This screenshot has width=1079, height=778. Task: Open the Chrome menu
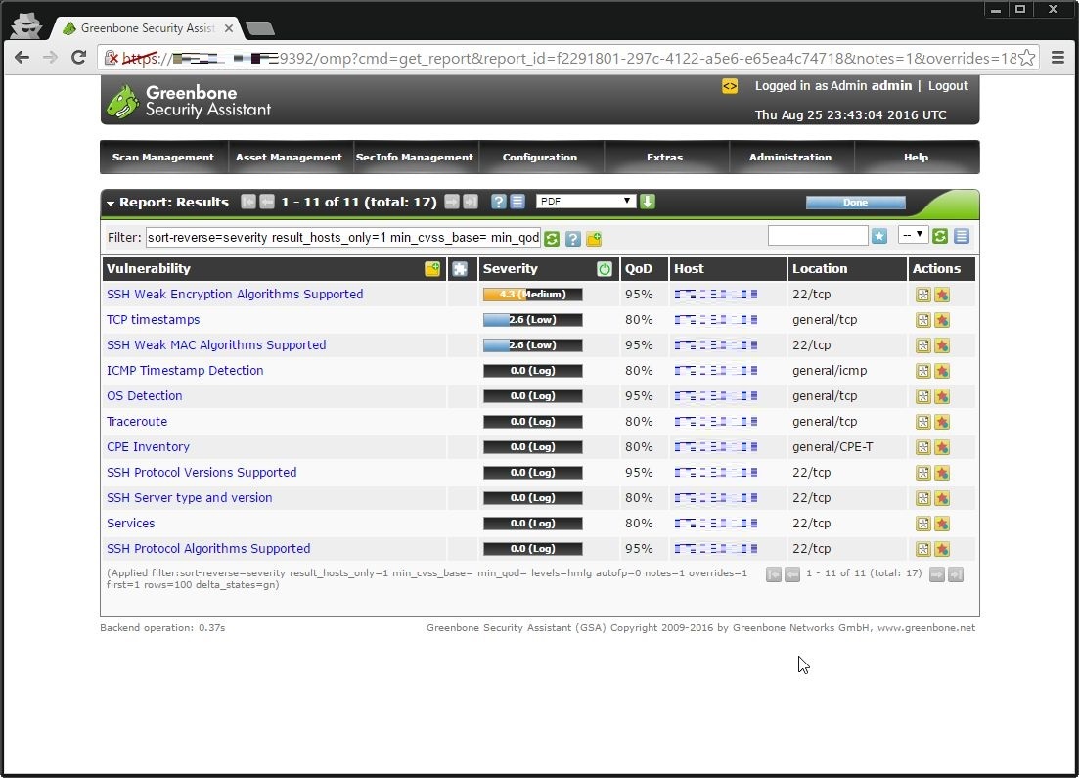[x=1057, y=57]
